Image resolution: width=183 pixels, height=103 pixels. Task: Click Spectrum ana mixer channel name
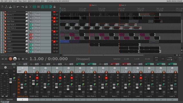pos(23,96)
